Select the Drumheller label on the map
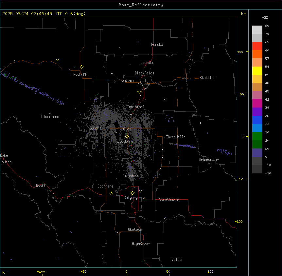 [x=209, y=160]
